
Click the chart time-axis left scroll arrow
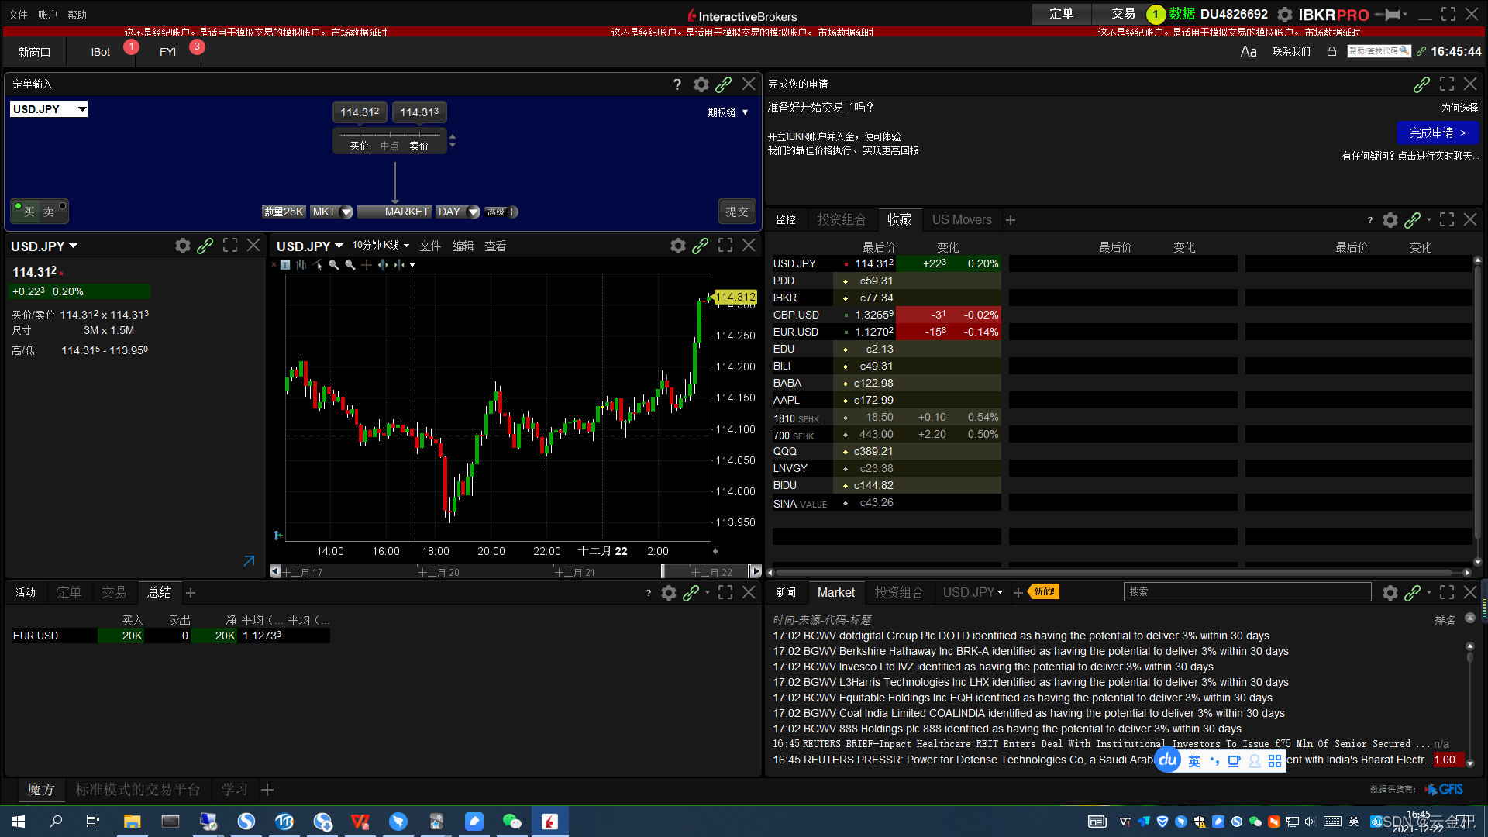pyautogui.click(x=274, y=571)
